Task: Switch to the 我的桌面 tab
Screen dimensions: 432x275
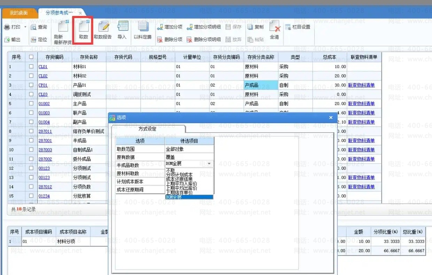Action: coord(19,13)
